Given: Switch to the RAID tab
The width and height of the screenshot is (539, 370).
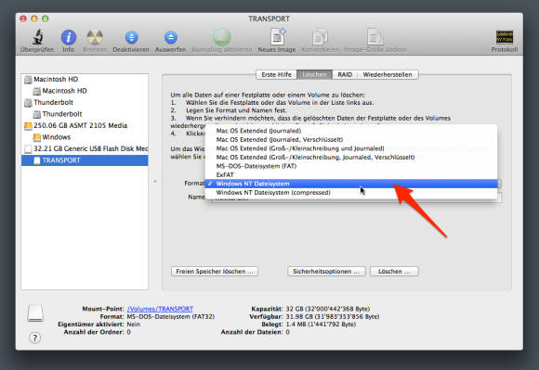Looking at the screenshot, I should click(345, 74).
